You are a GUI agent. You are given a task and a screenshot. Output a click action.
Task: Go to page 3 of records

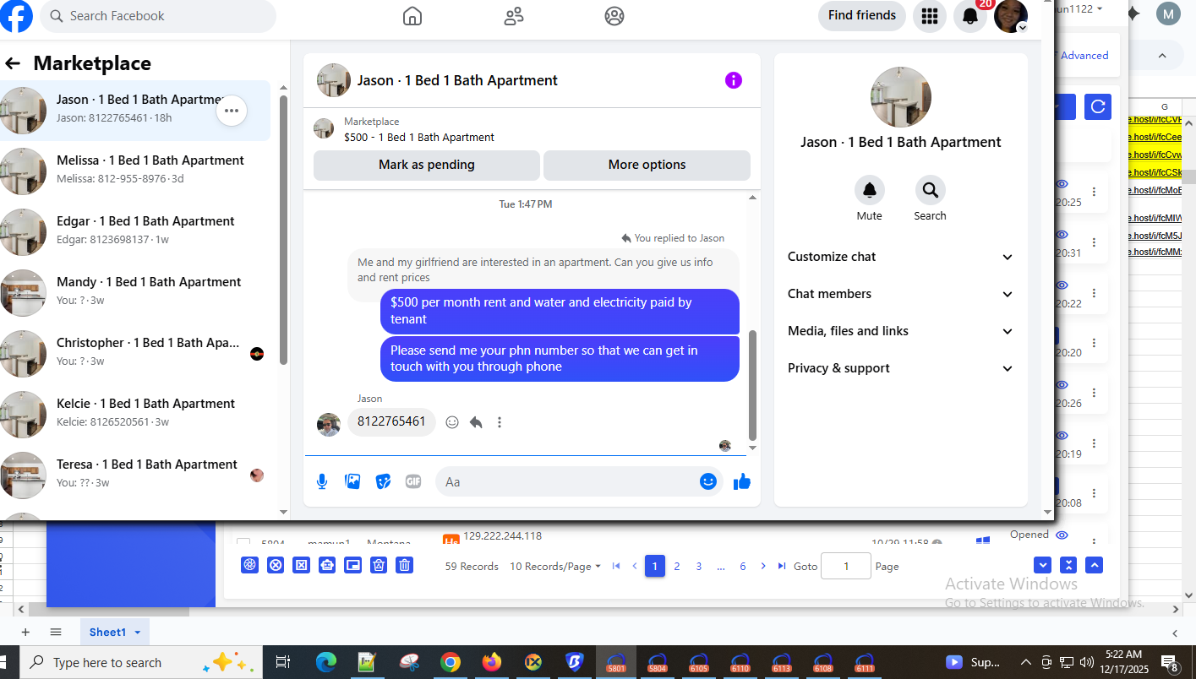699,567
